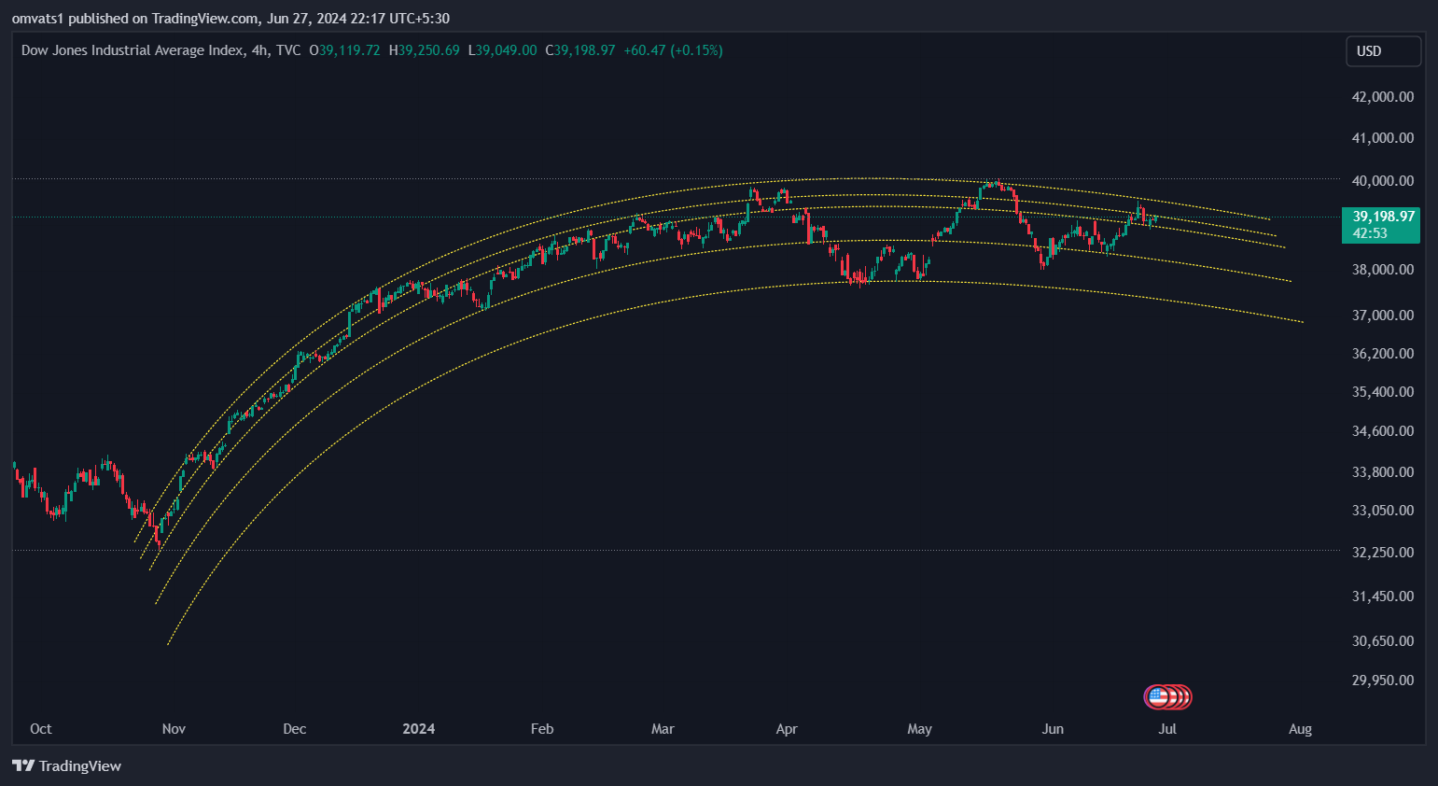This screenshot has width=1438, height=786.
Task: Click the high value H39,250.69
Action: click(x=425, y=50)
